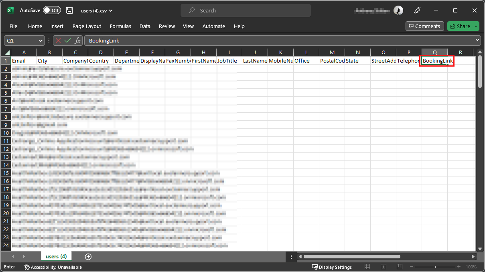Click the zoom slider in status bar

(x=436, y=267)
